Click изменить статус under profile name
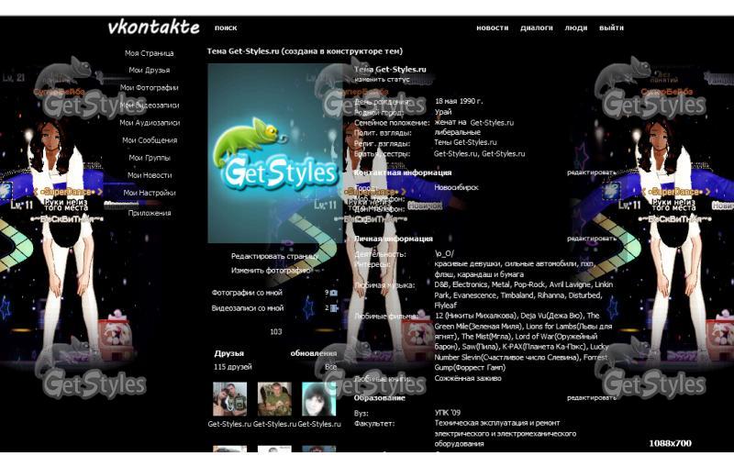This screenshot has width=734, height=467. (x=383, y=80)
